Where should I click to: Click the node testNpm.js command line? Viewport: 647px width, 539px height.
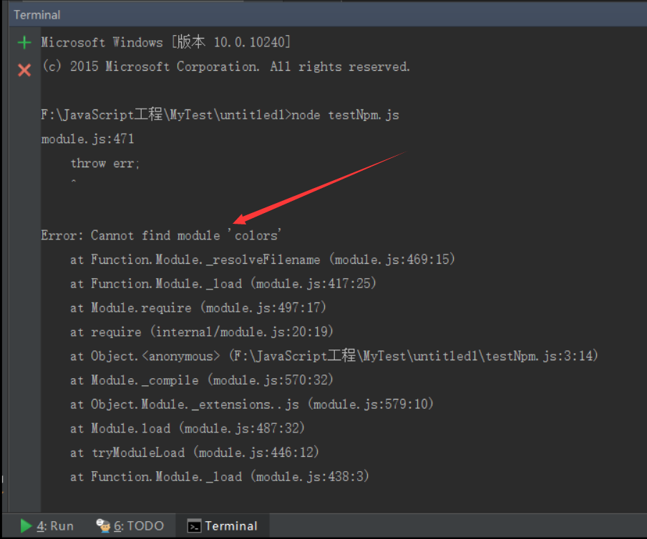point(220,114)
